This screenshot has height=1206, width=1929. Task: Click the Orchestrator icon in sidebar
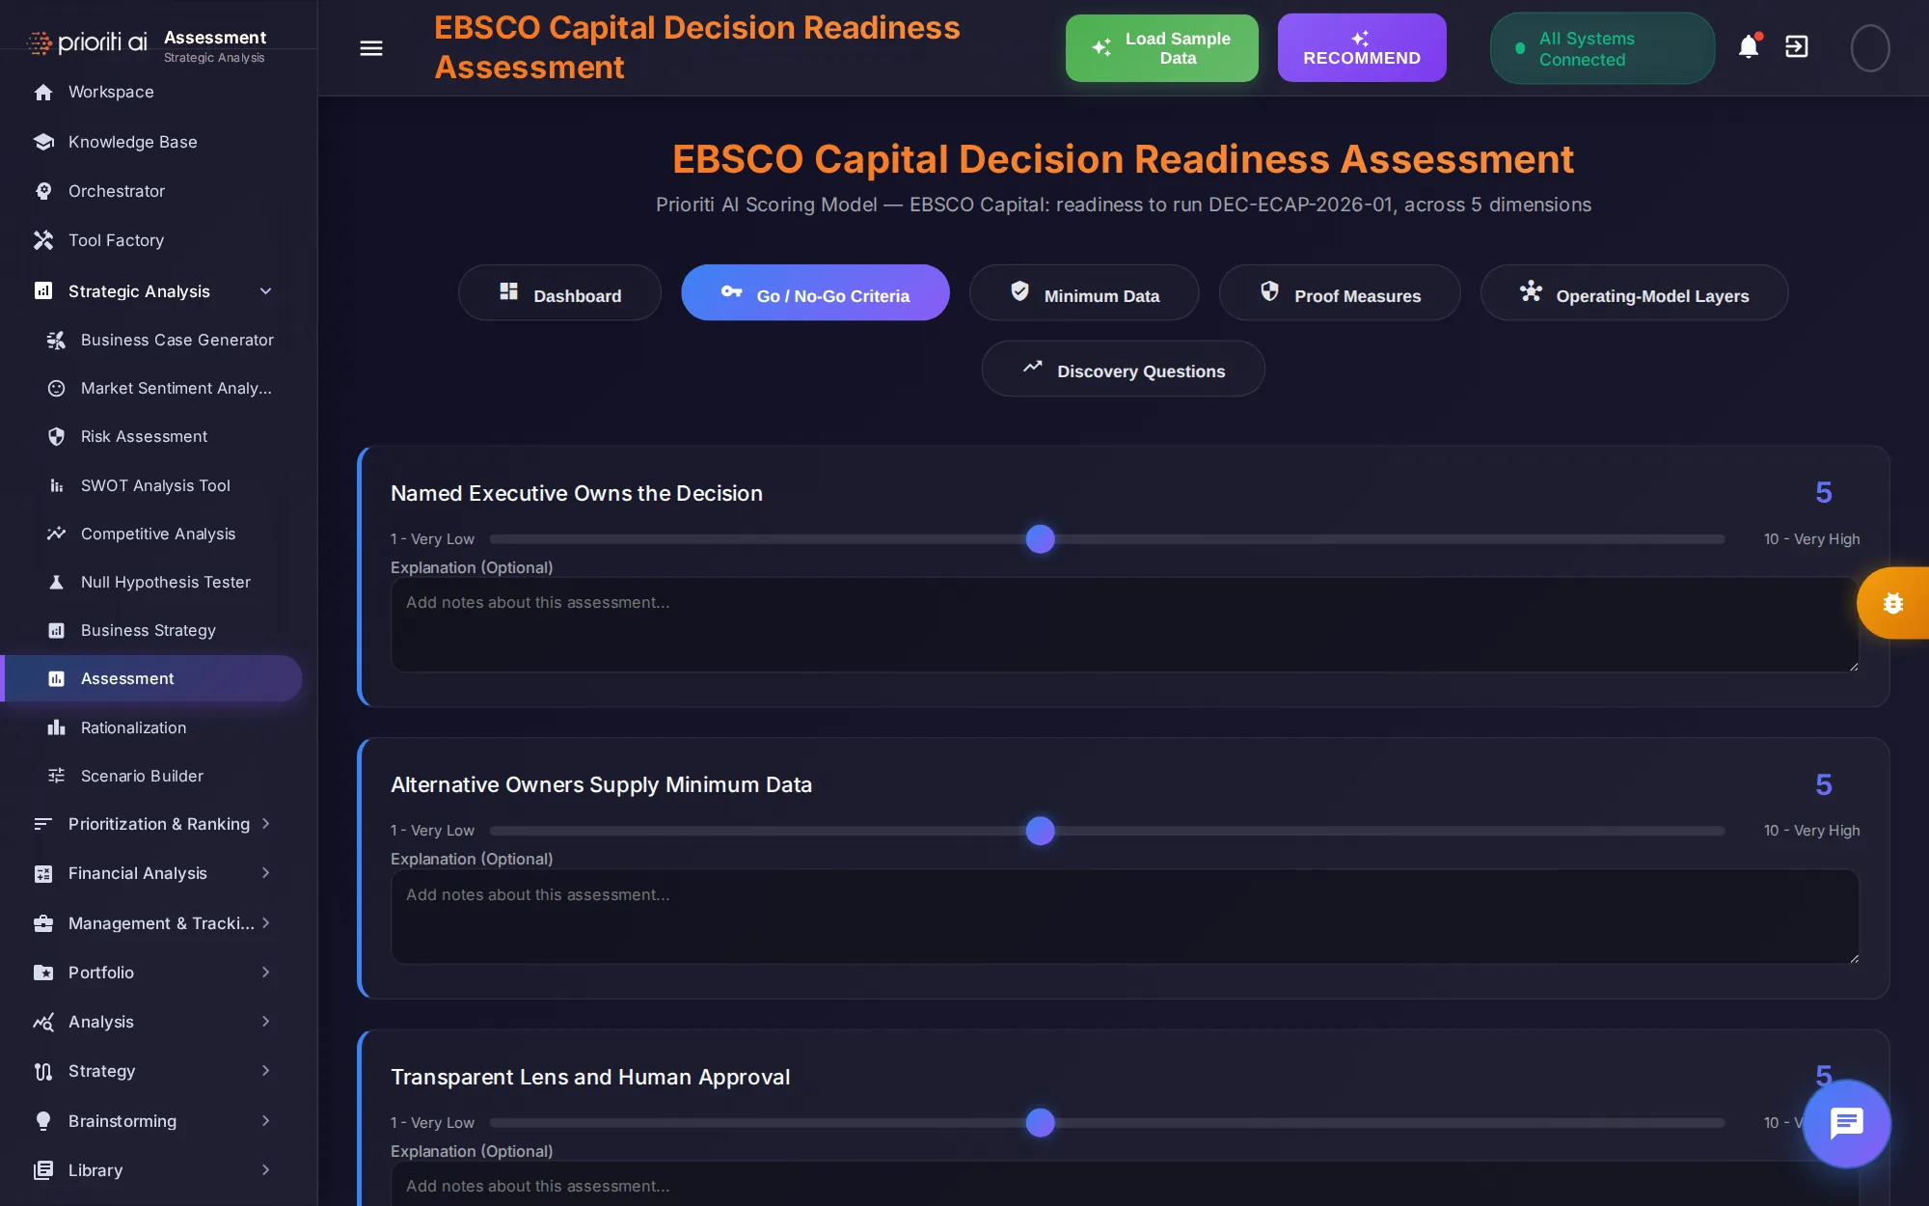pos(43,191)
